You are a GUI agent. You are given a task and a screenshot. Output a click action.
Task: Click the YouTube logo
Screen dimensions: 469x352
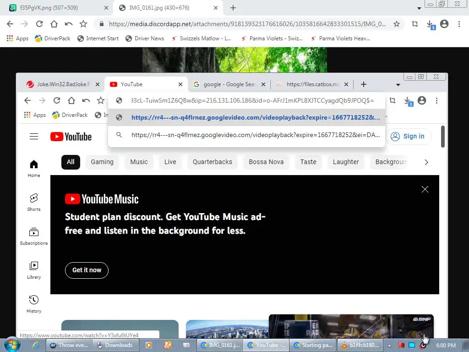(x=71, y=137)
